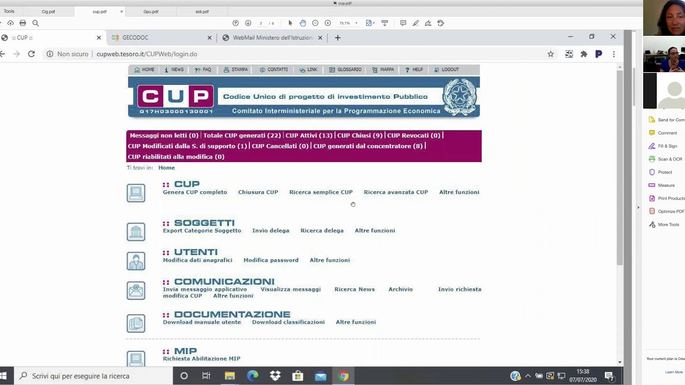Click STAMPA in CUP top menu
This screenshot has height=385, width=685.
(235, 70)
